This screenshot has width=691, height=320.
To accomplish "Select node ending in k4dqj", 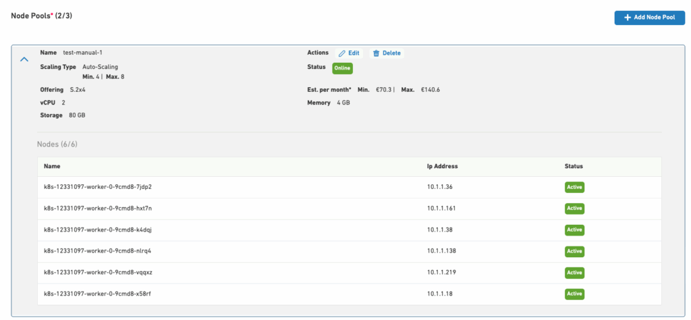I will point(103,230).
